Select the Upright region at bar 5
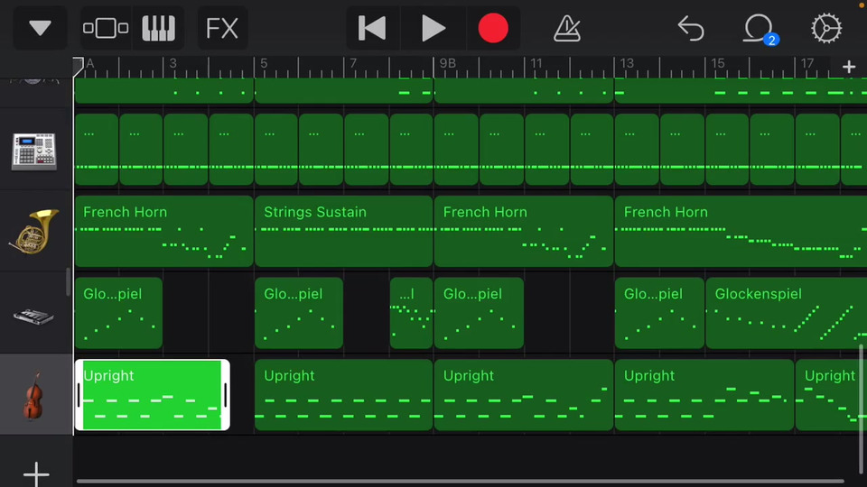The height and width of the screenshot is (487, 867). [343, 395]
